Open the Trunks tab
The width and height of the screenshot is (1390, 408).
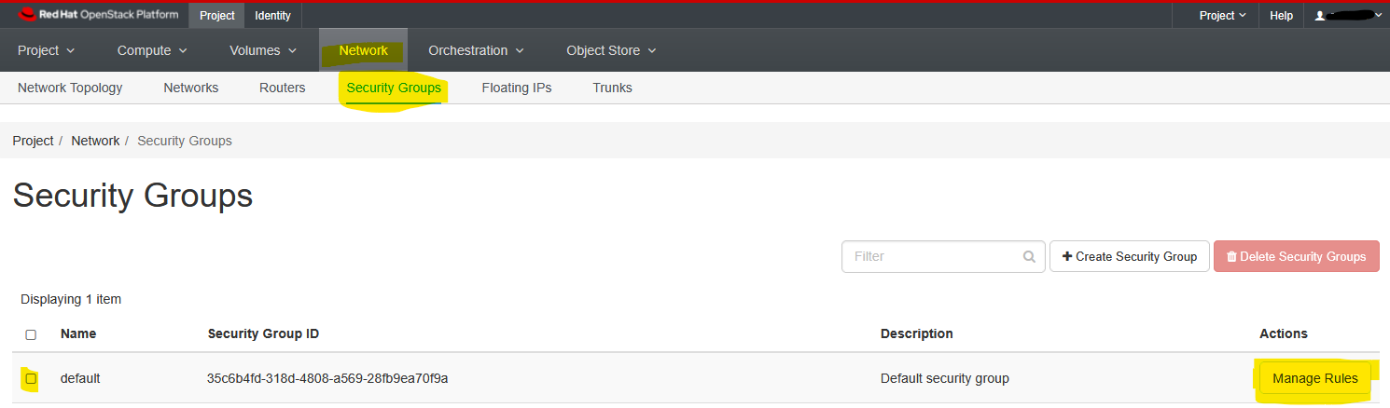[x=612, y=88]
